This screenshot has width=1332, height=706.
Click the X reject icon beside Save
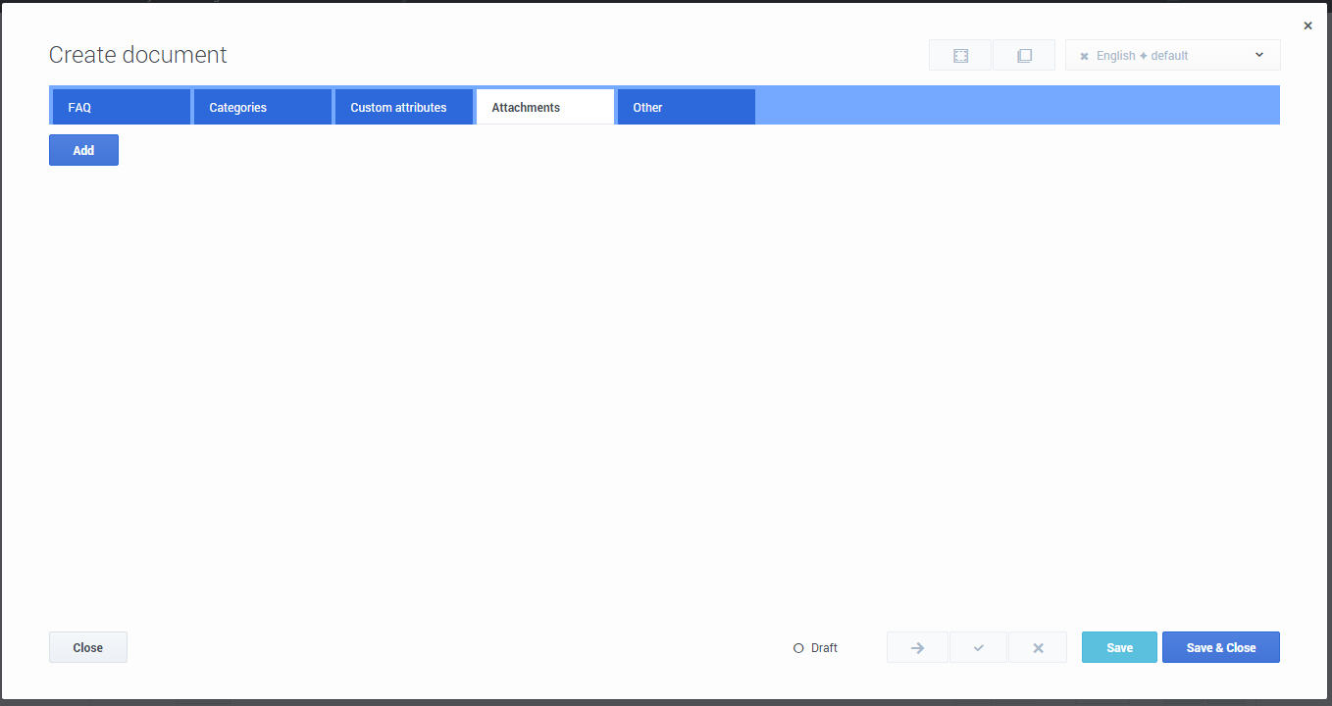(1038, 648)
